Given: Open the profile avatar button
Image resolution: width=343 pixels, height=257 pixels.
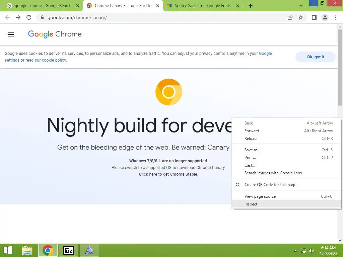Looking at the screenshot, I should tap(325, 17).
